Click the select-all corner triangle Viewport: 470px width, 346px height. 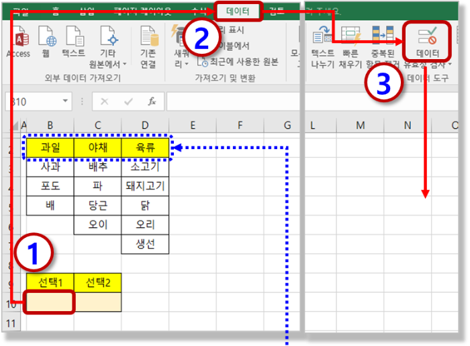[14, 126]
